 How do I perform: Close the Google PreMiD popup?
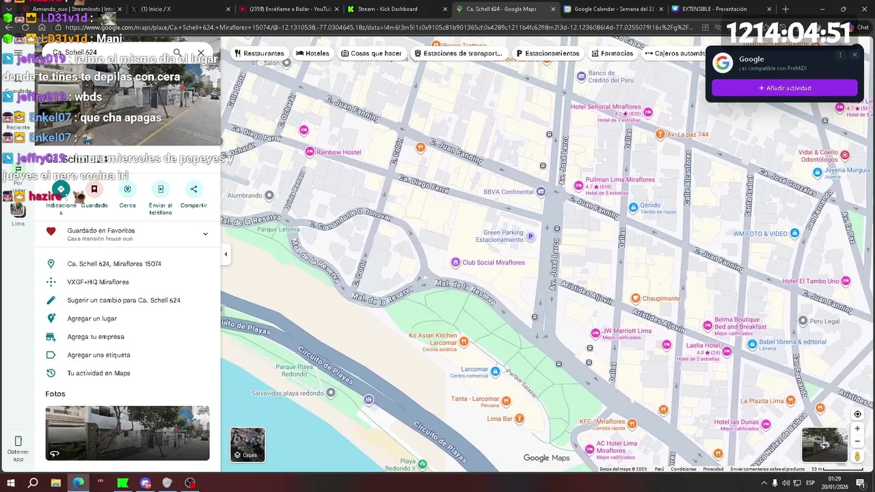tap(854, 55)
